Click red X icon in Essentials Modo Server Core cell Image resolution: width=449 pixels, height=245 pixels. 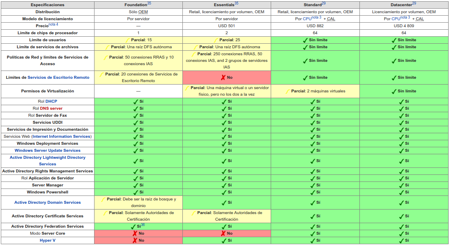tap(223, 233)
